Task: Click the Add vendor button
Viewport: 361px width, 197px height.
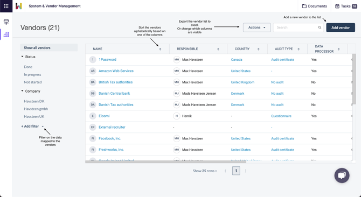Action: click(341, 27)
